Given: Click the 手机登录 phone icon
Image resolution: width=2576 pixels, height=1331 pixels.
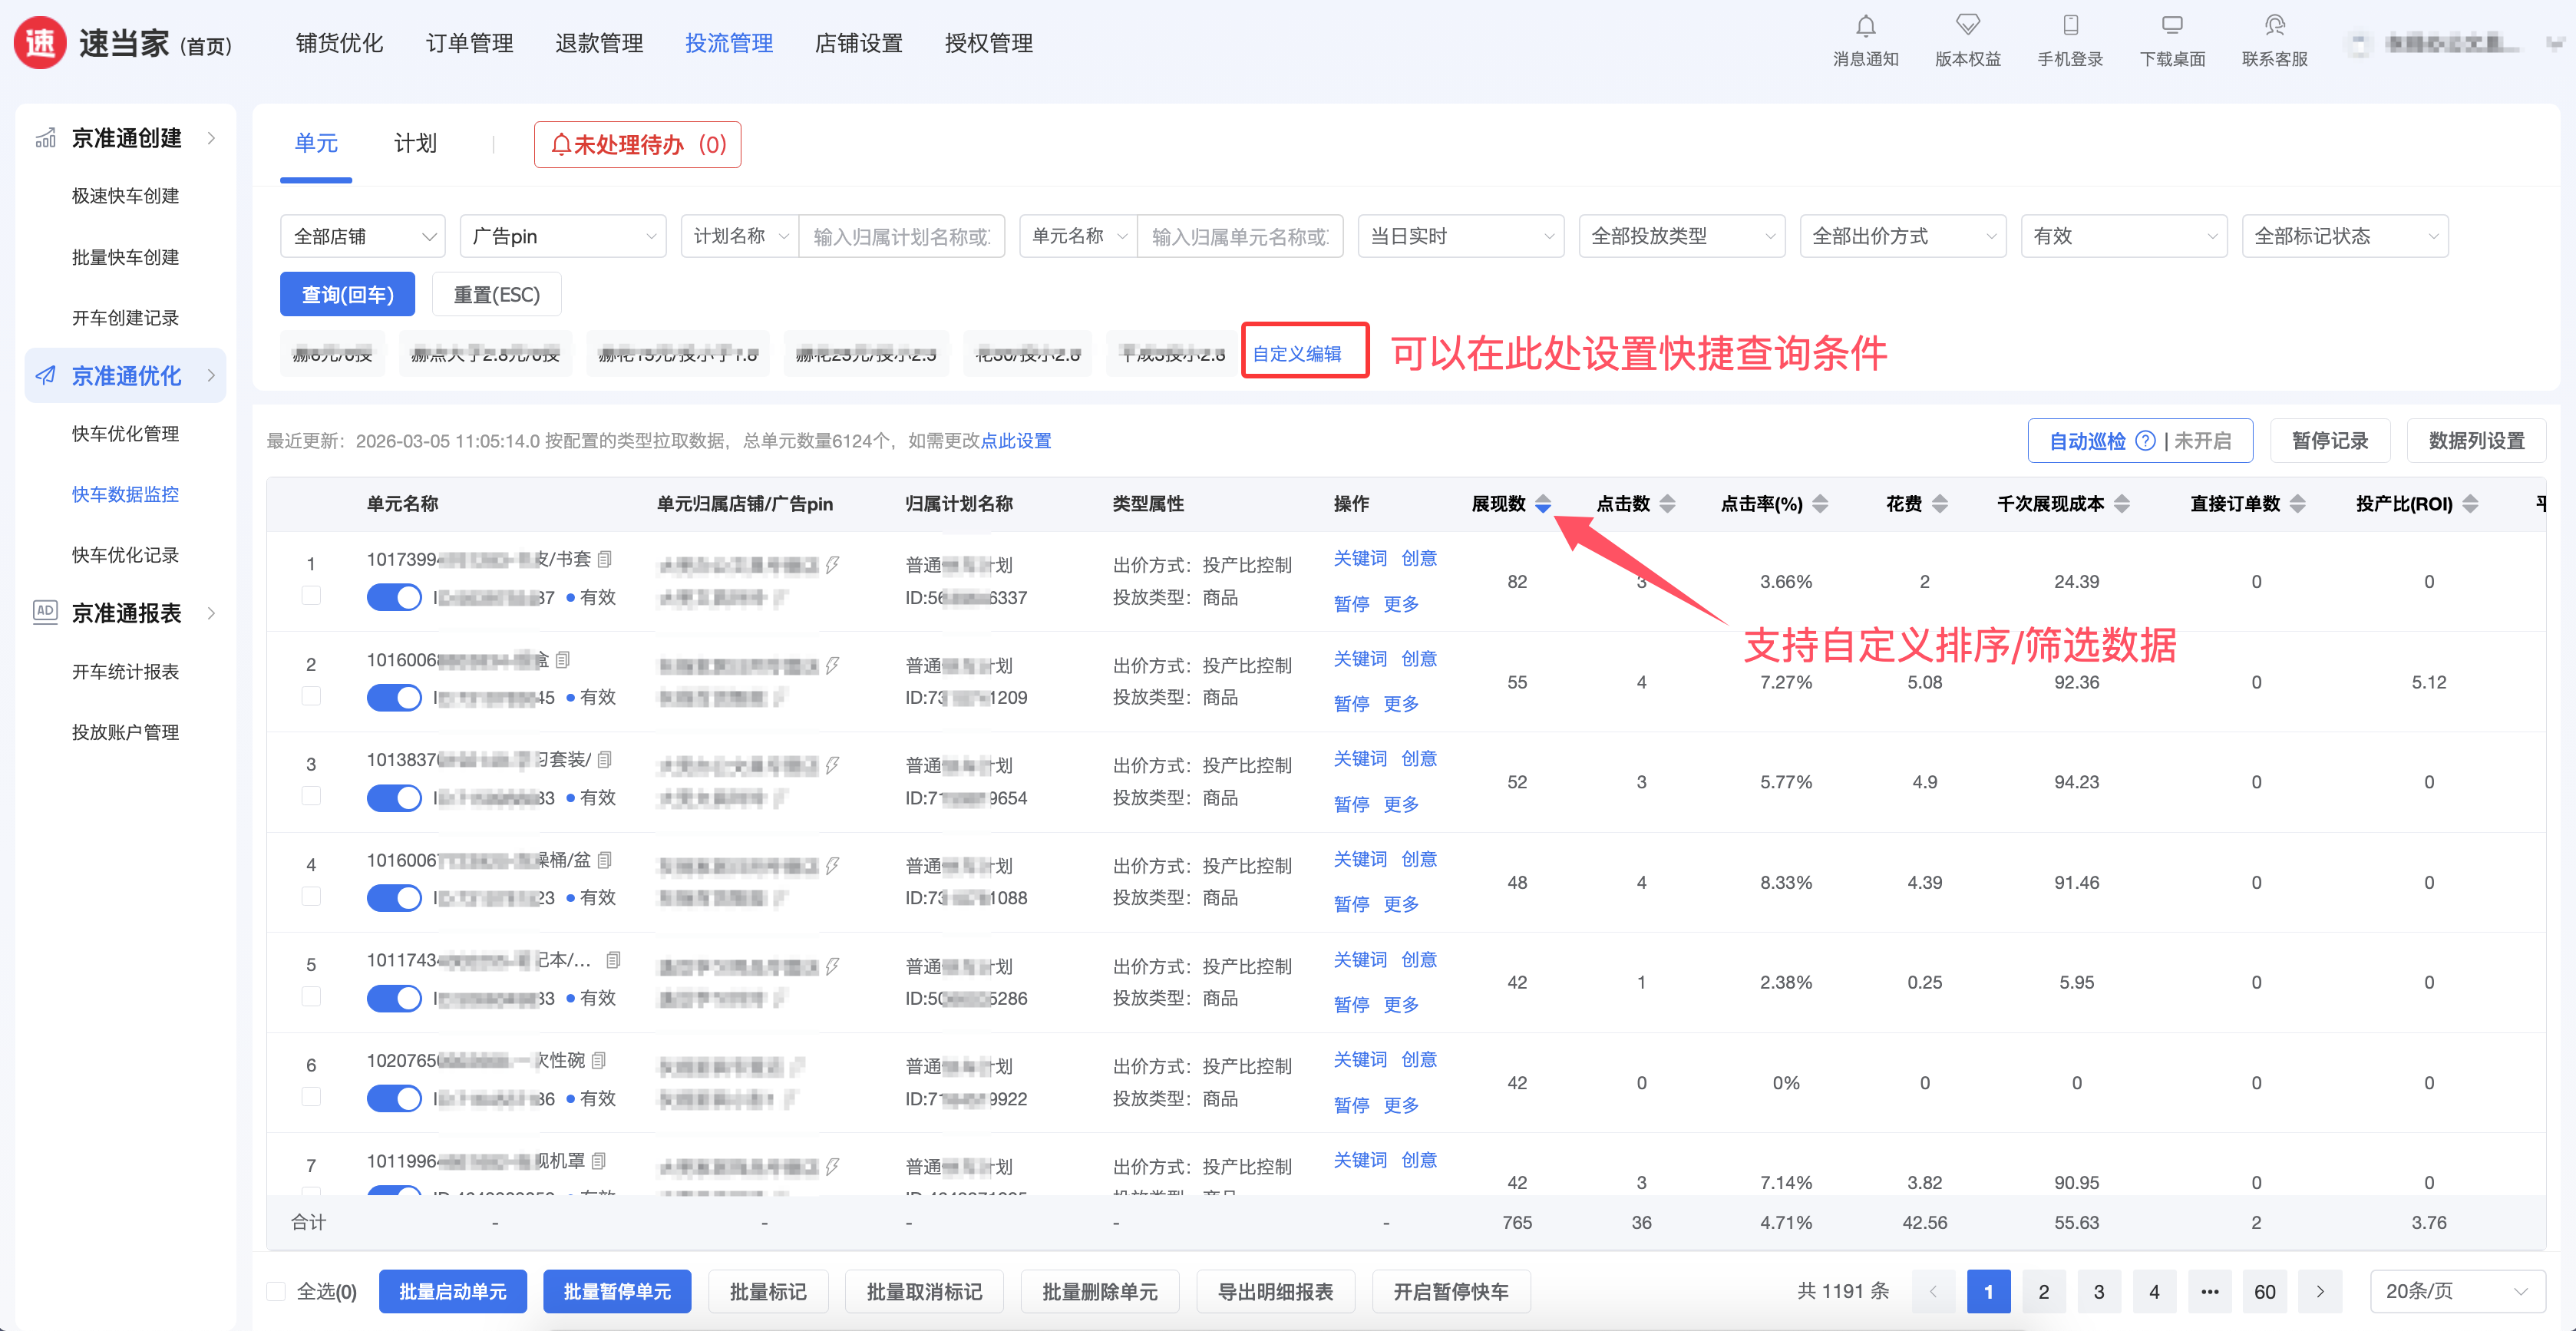Looking at the screenshot, I should 2070,26.
